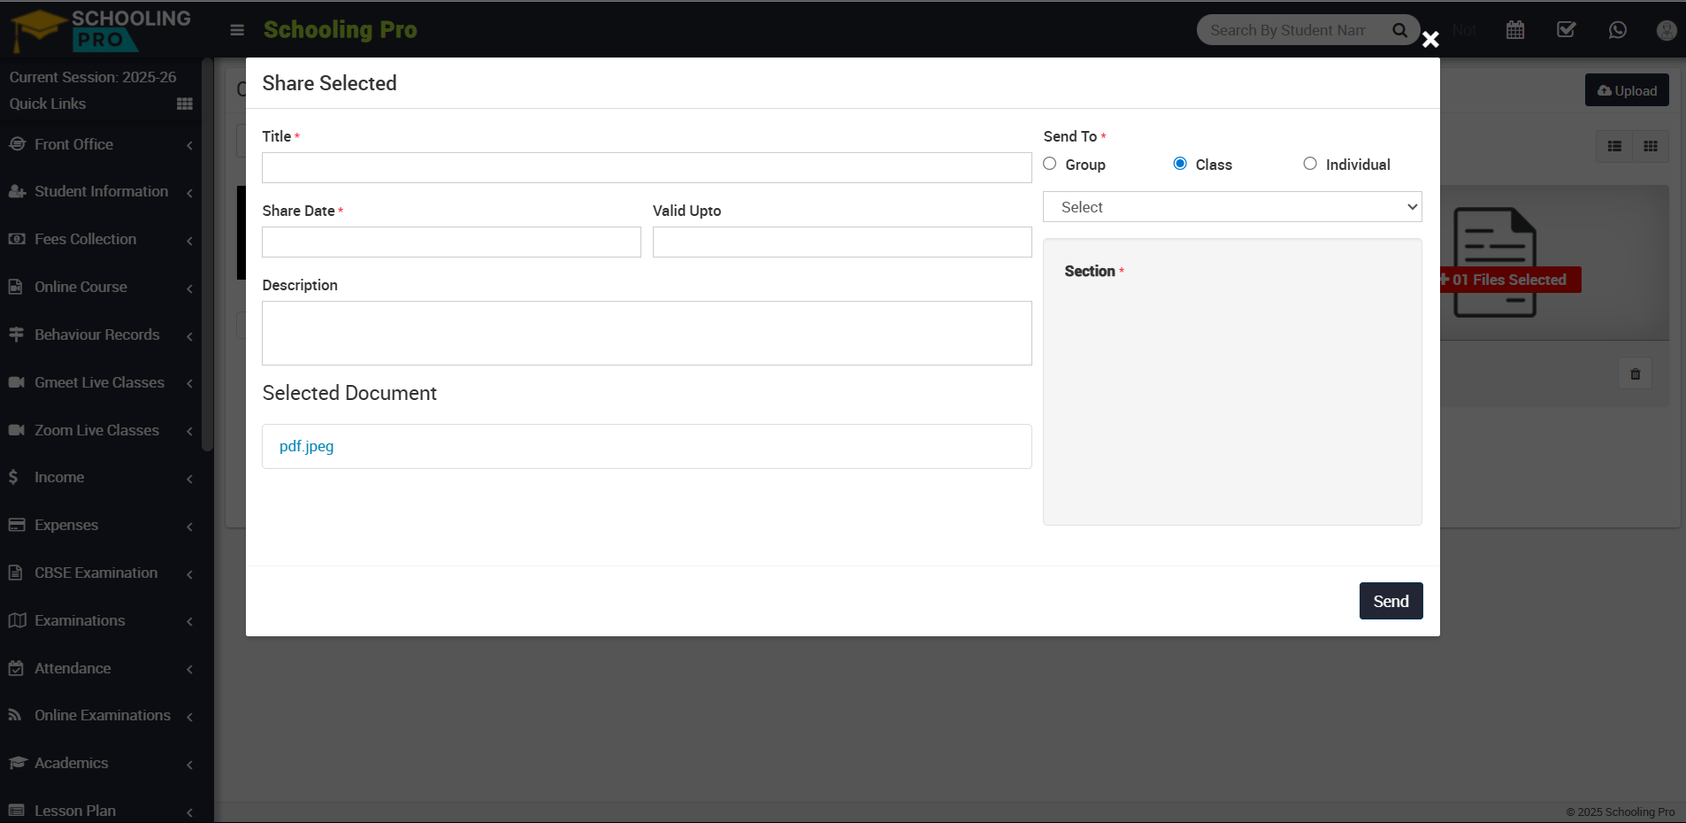The image size is (1686, 823).
Task: Expand the Online Course menu arrow
Action: (x=189, y=288)
